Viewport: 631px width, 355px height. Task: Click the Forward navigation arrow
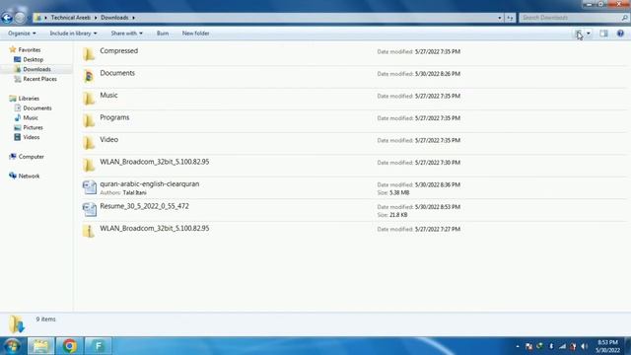pyautogui.click(x=20, y=18)
